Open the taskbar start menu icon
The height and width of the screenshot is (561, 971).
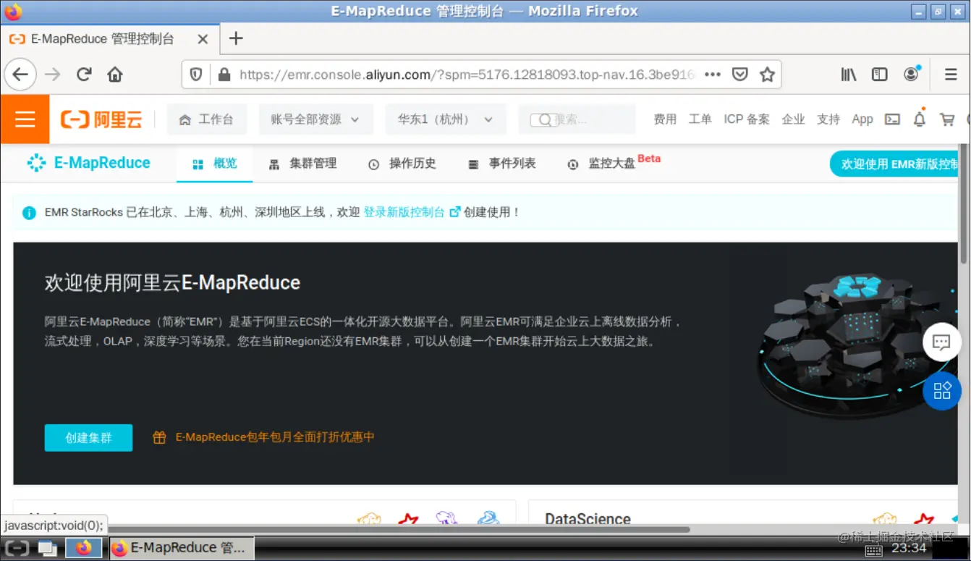(17, 548)
